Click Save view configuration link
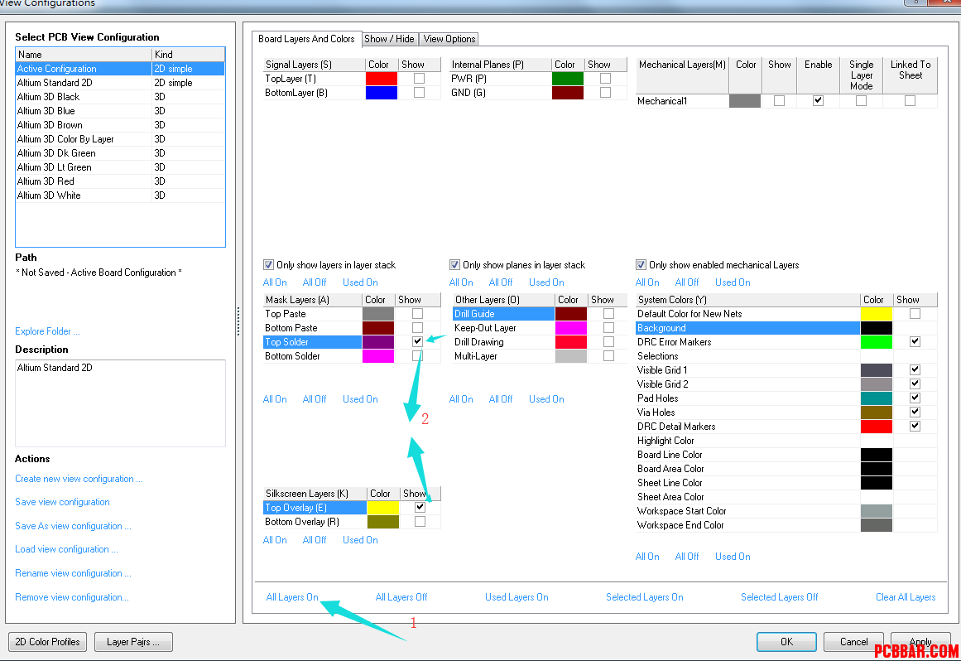 pos(63,502)
